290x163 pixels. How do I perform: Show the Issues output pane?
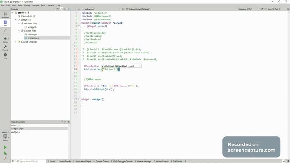pyautogui.click(x=51, y=161)
